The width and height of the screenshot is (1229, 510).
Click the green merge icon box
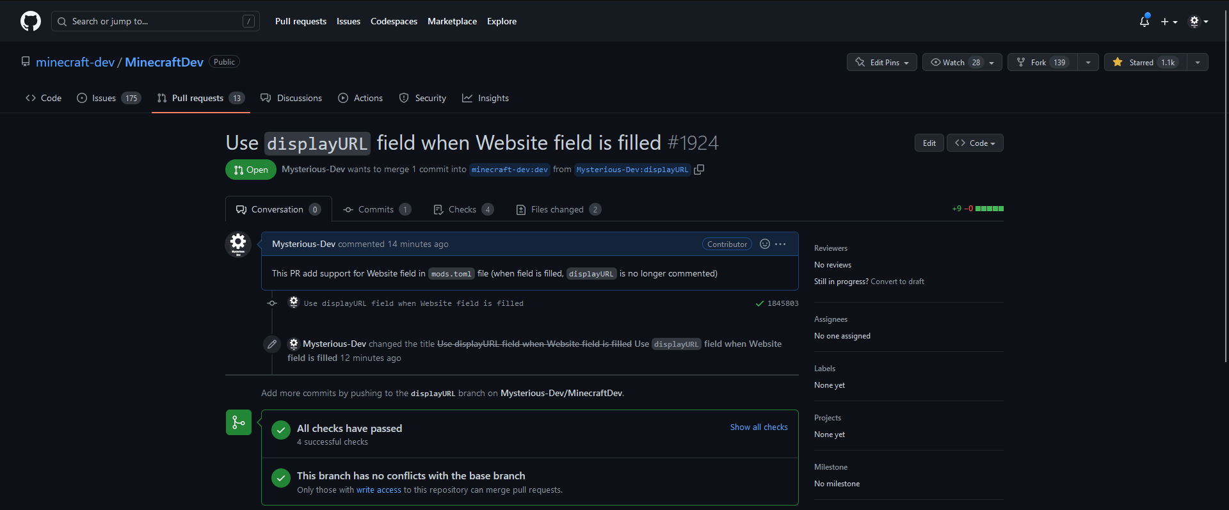(239, 422)
